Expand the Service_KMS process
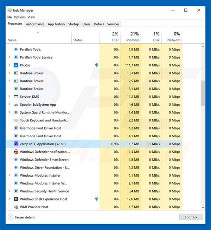211x230 pixels. click(9, 96)
